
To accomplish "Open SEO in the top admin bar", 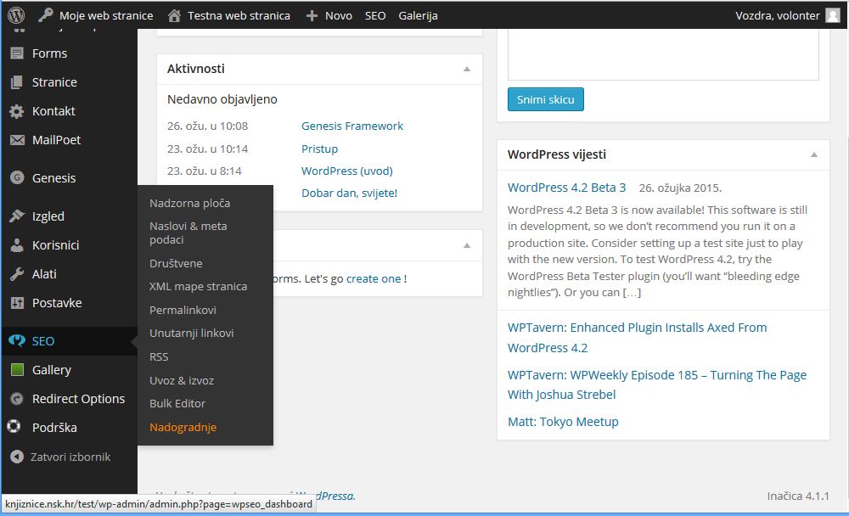I will click(375, 16).
